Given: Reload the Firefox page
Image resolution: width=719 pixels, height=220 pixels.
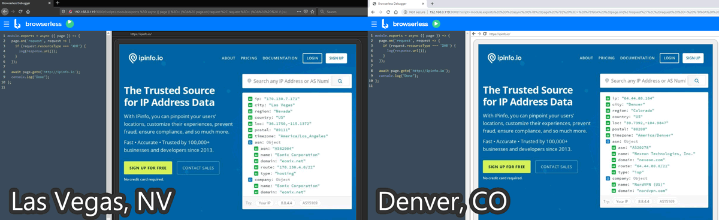Looking at the screenshot, I should [20, 11].
